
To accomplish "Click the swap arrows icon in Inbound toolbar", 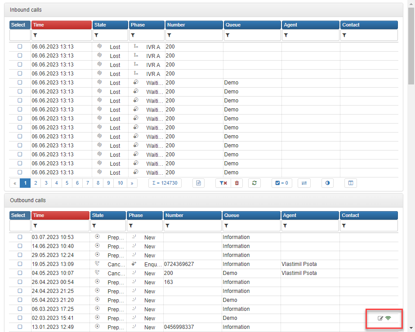I will click(x=304, y=183).
